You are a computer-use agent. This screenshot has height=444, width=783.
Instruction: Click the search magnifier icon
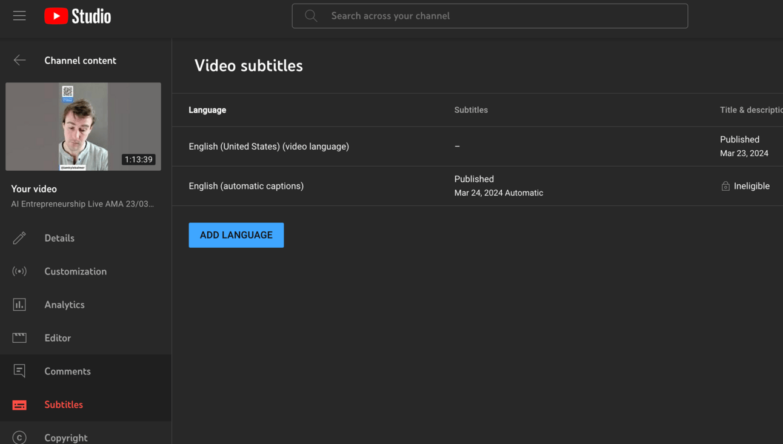coord(311,16)
